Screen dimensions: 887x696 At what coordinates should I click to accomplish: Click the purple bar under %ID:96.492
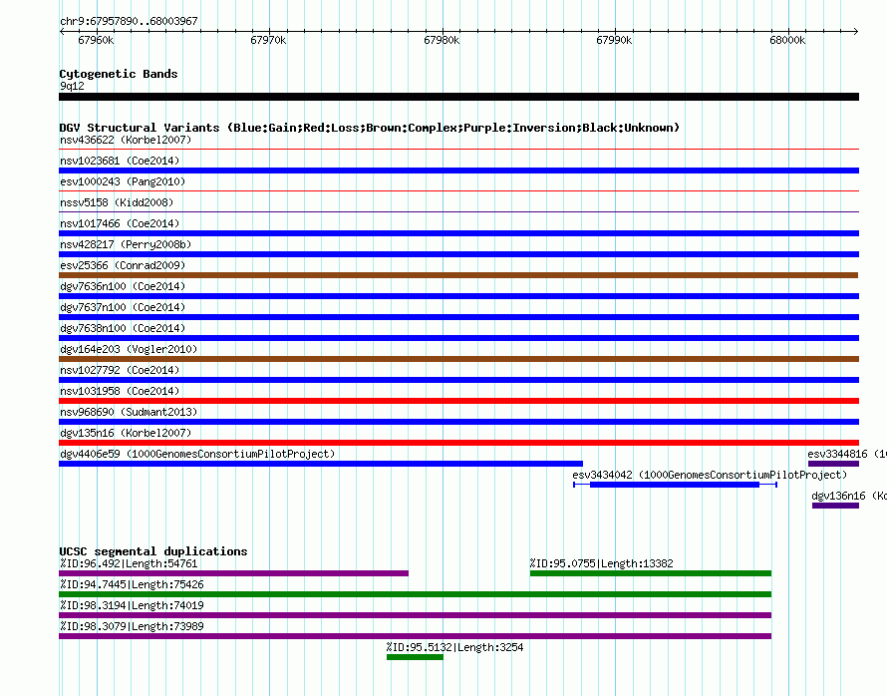pos(233,573)
